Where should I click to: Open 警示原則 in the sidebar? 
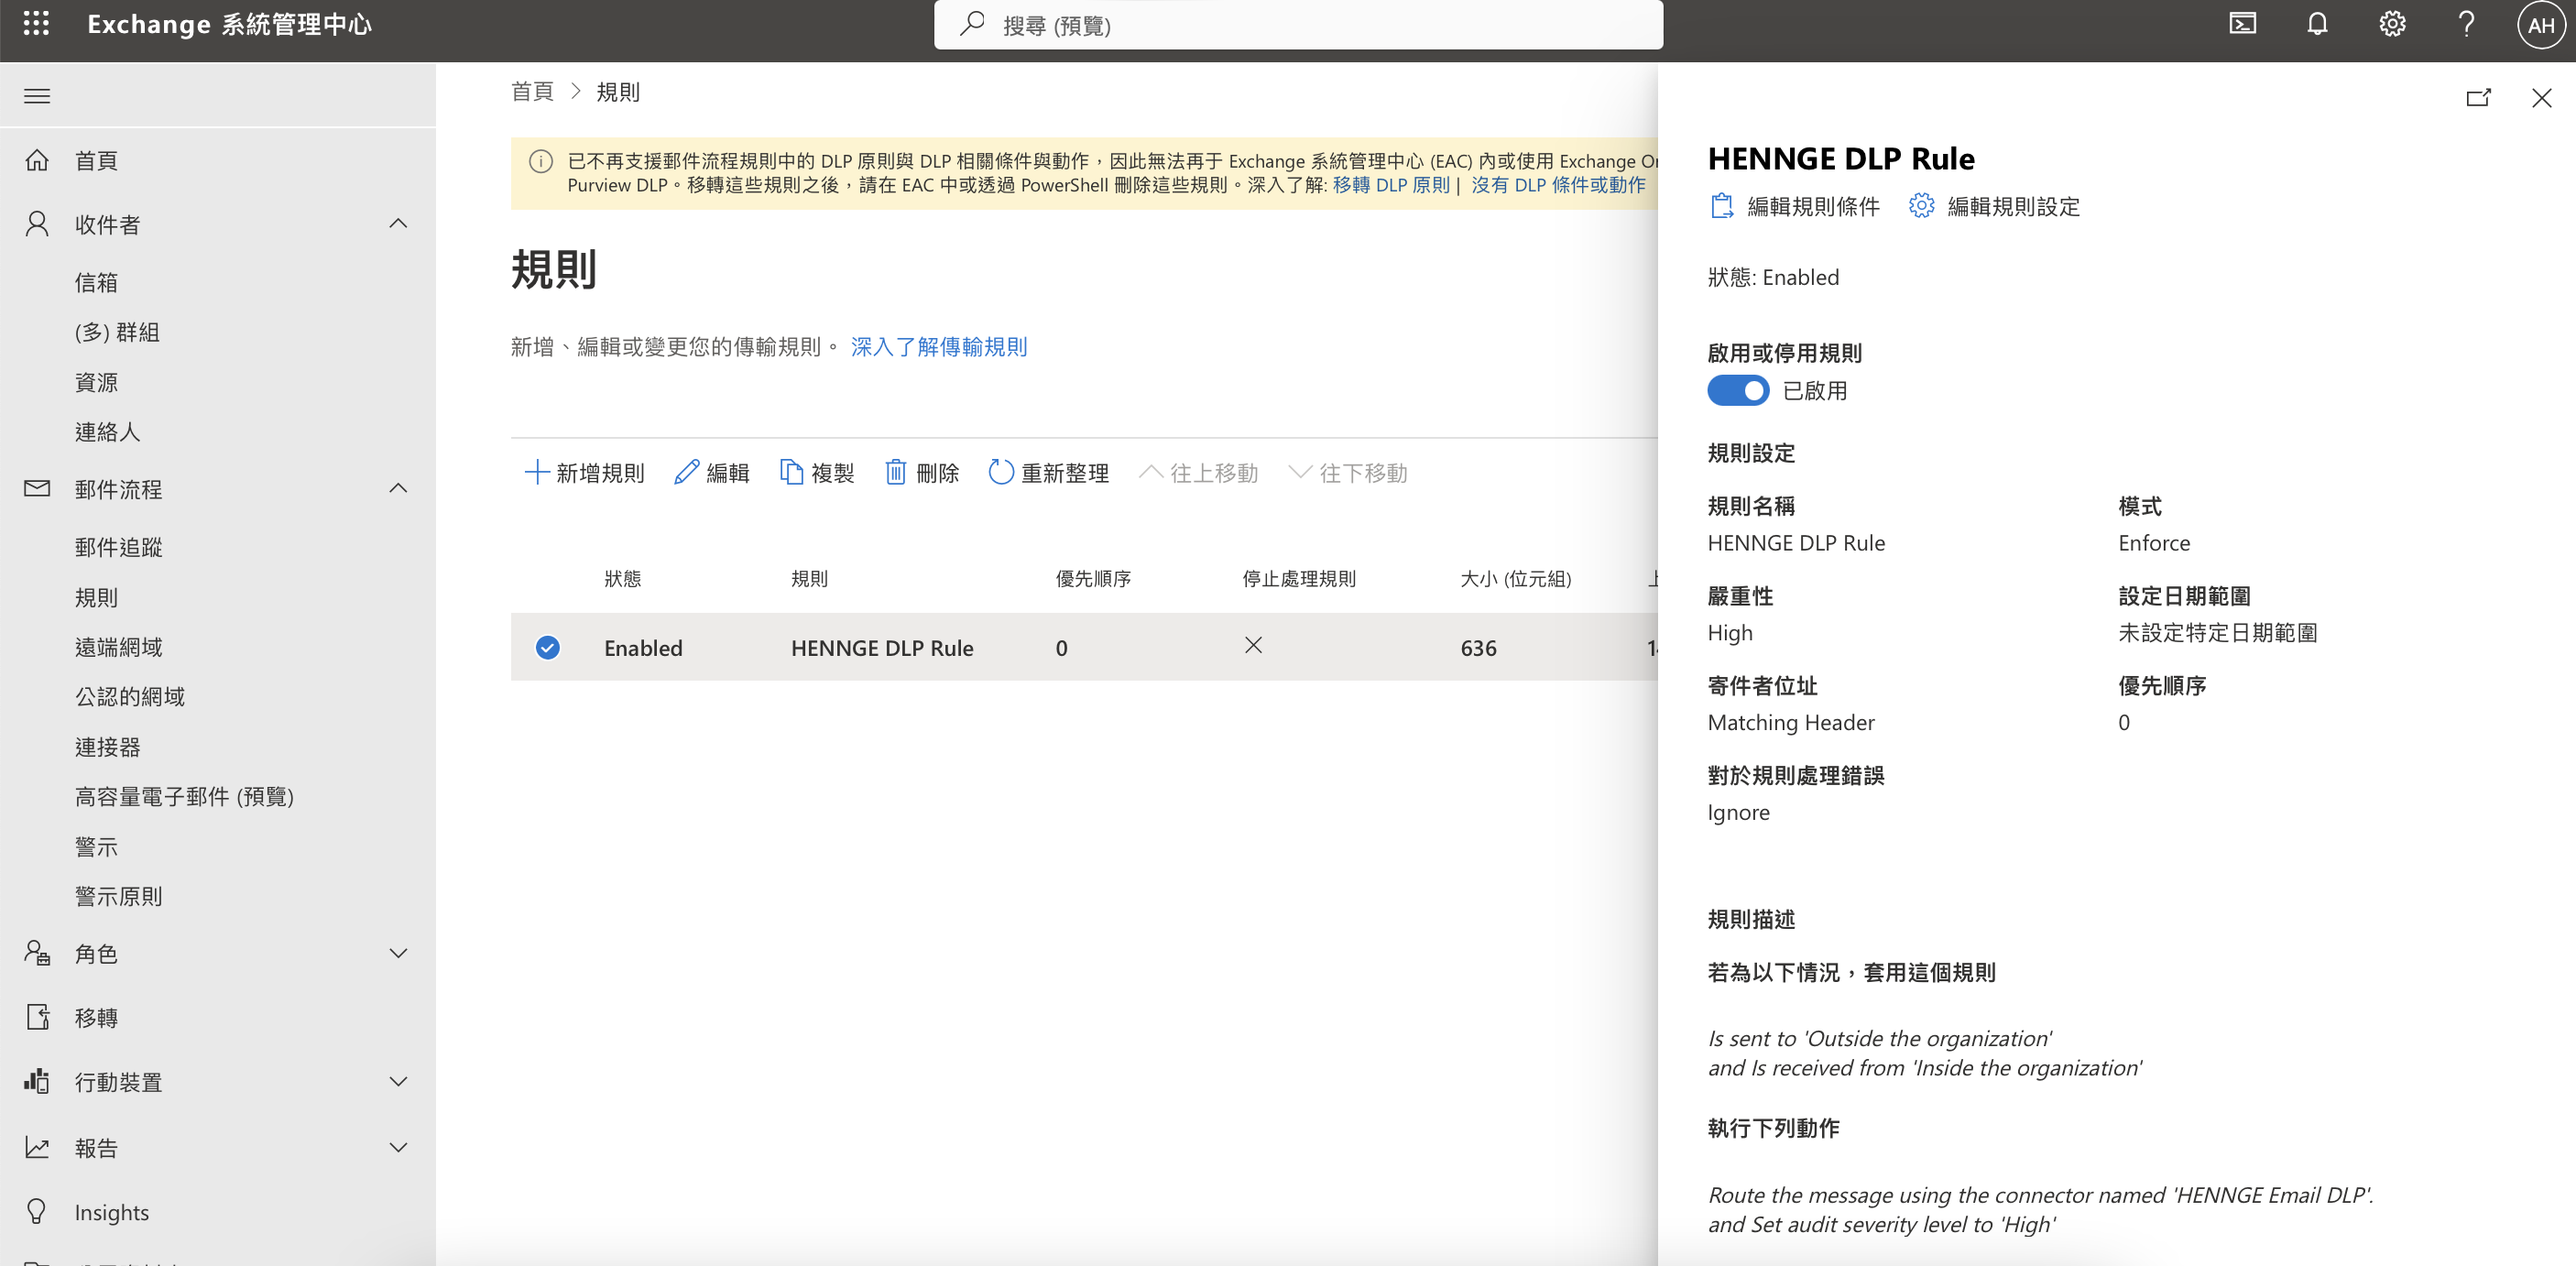pos(118,896)
